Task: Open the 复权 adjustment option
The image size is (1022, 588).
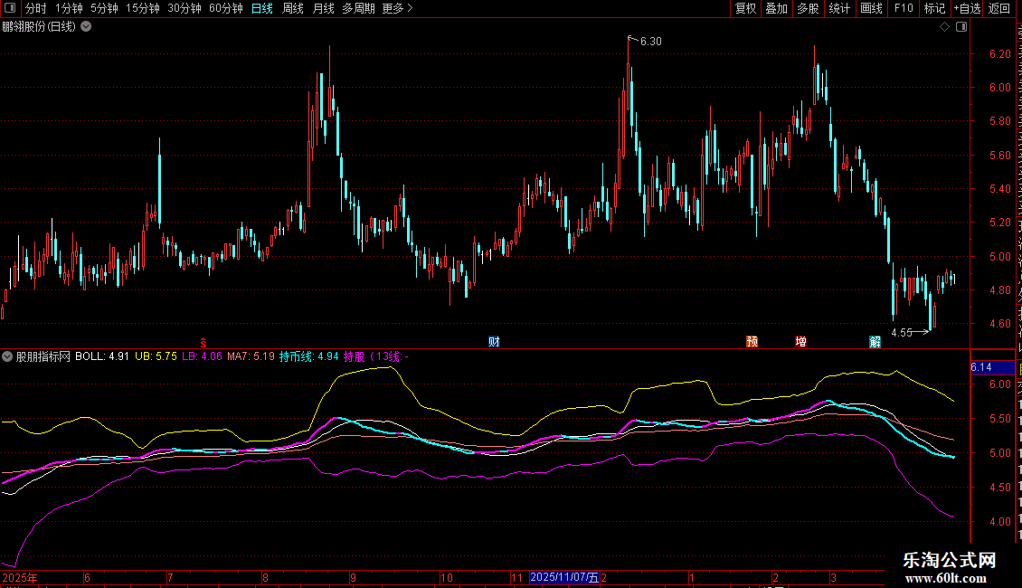Action: 745,8
